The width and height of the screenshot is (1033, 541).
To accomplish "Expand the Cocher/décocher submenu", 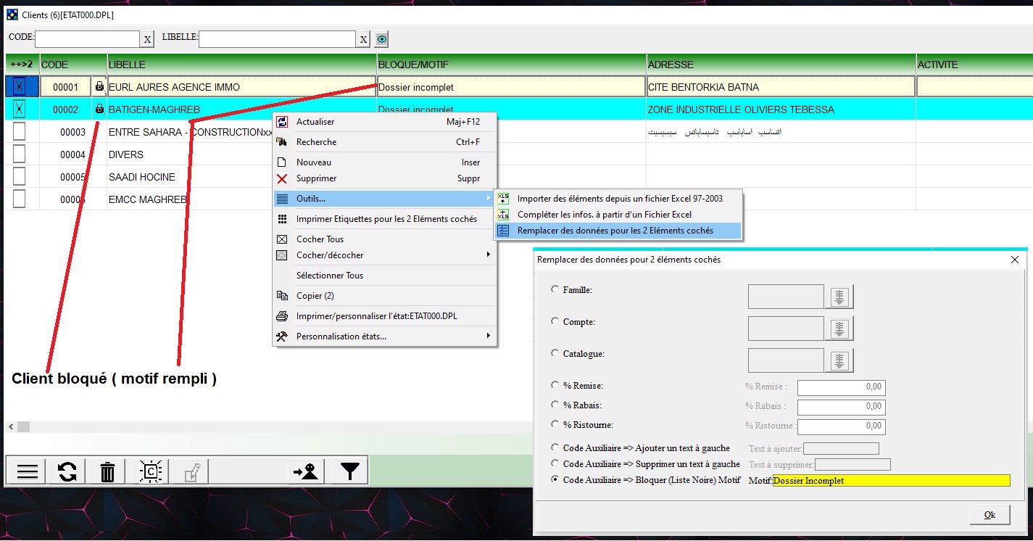I will (385, 255).
